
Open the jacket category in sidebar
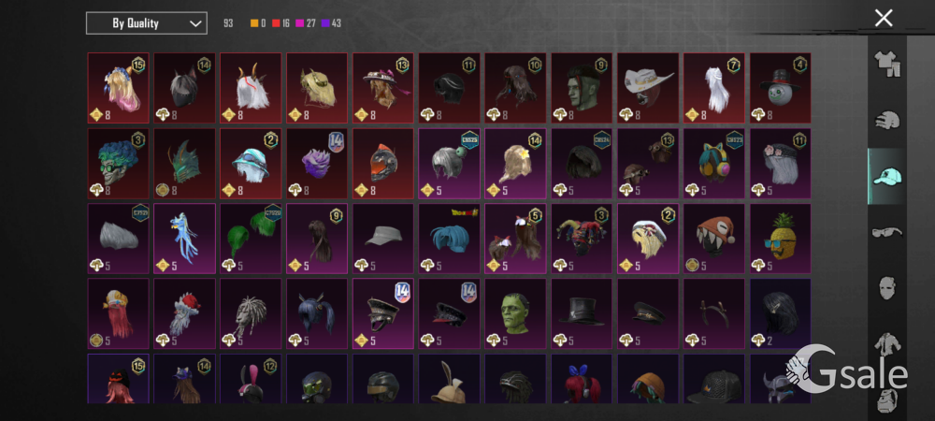[x=887, y=344]
